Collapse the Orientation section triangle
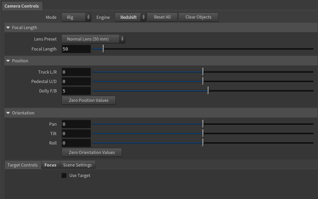Image resolution: width=318 pixels, height=199 pixels. [8, 113]
